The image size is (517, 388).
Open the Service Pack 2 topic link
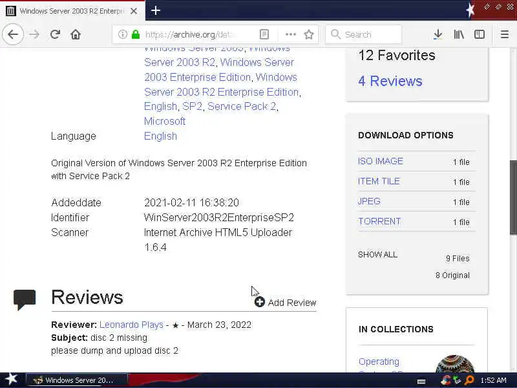click(241, 106)
